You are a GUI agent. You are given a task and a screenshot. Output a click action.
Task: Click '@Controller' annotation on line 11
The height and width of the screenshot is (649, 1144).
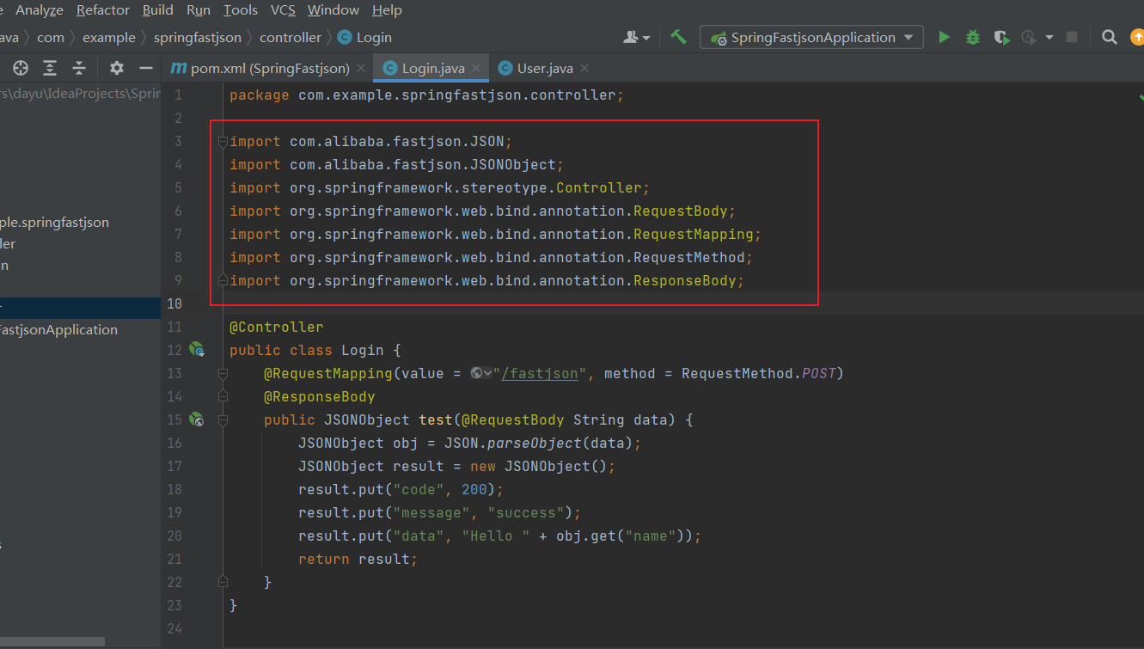(277, 327)
